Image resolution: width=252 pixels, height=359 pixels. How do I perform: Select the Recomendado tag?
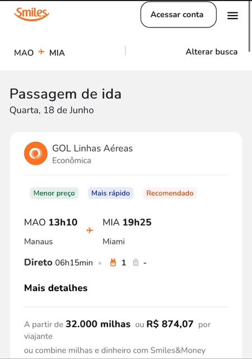click(x=170, y=193)
